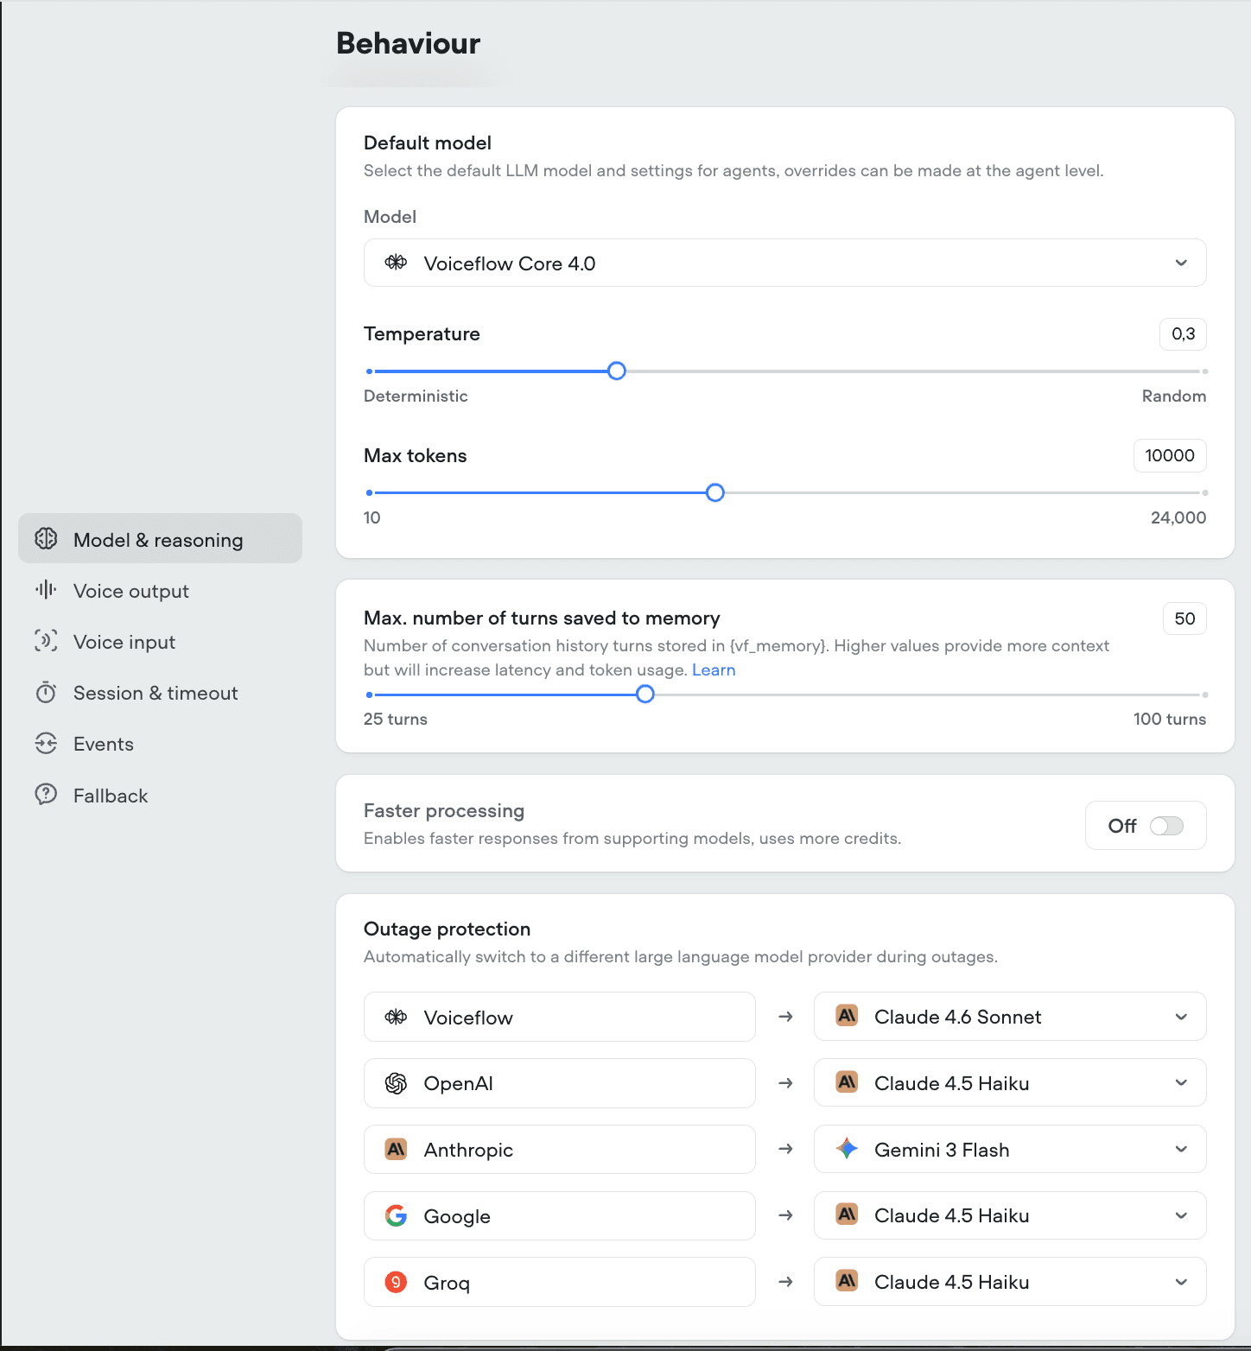The width and height of the screenshot is (1251, 1351).
Task: Click the Google provider logo
Action: 396,1216
